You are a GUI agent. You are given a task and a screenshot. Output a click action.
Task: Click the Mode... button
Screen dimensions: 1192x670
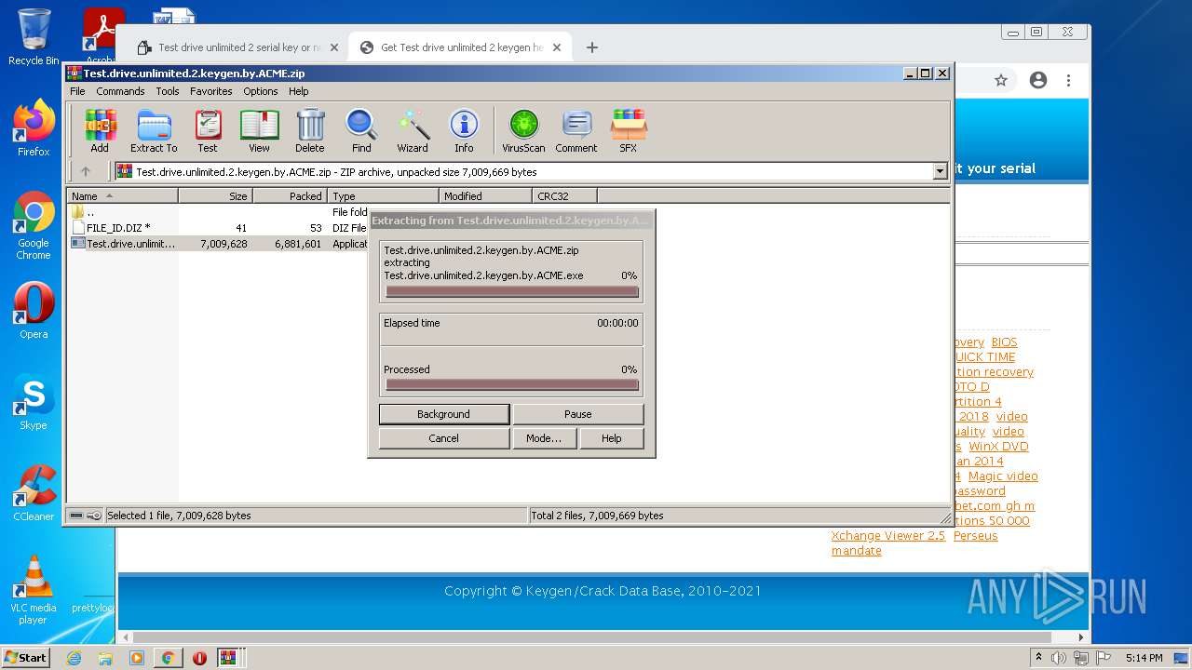click(x=543, y=438)
